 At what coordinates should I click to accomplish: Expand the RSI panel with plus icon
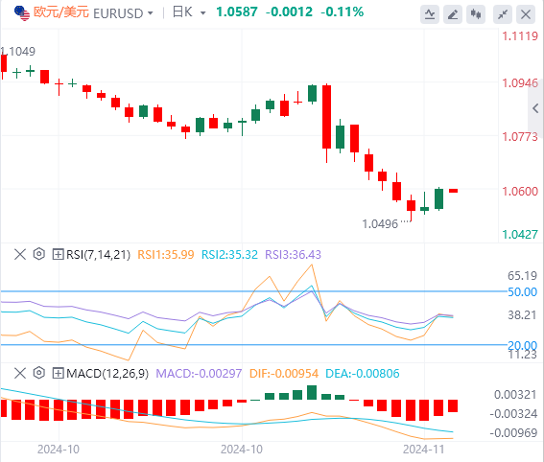(x=58, y=254)
